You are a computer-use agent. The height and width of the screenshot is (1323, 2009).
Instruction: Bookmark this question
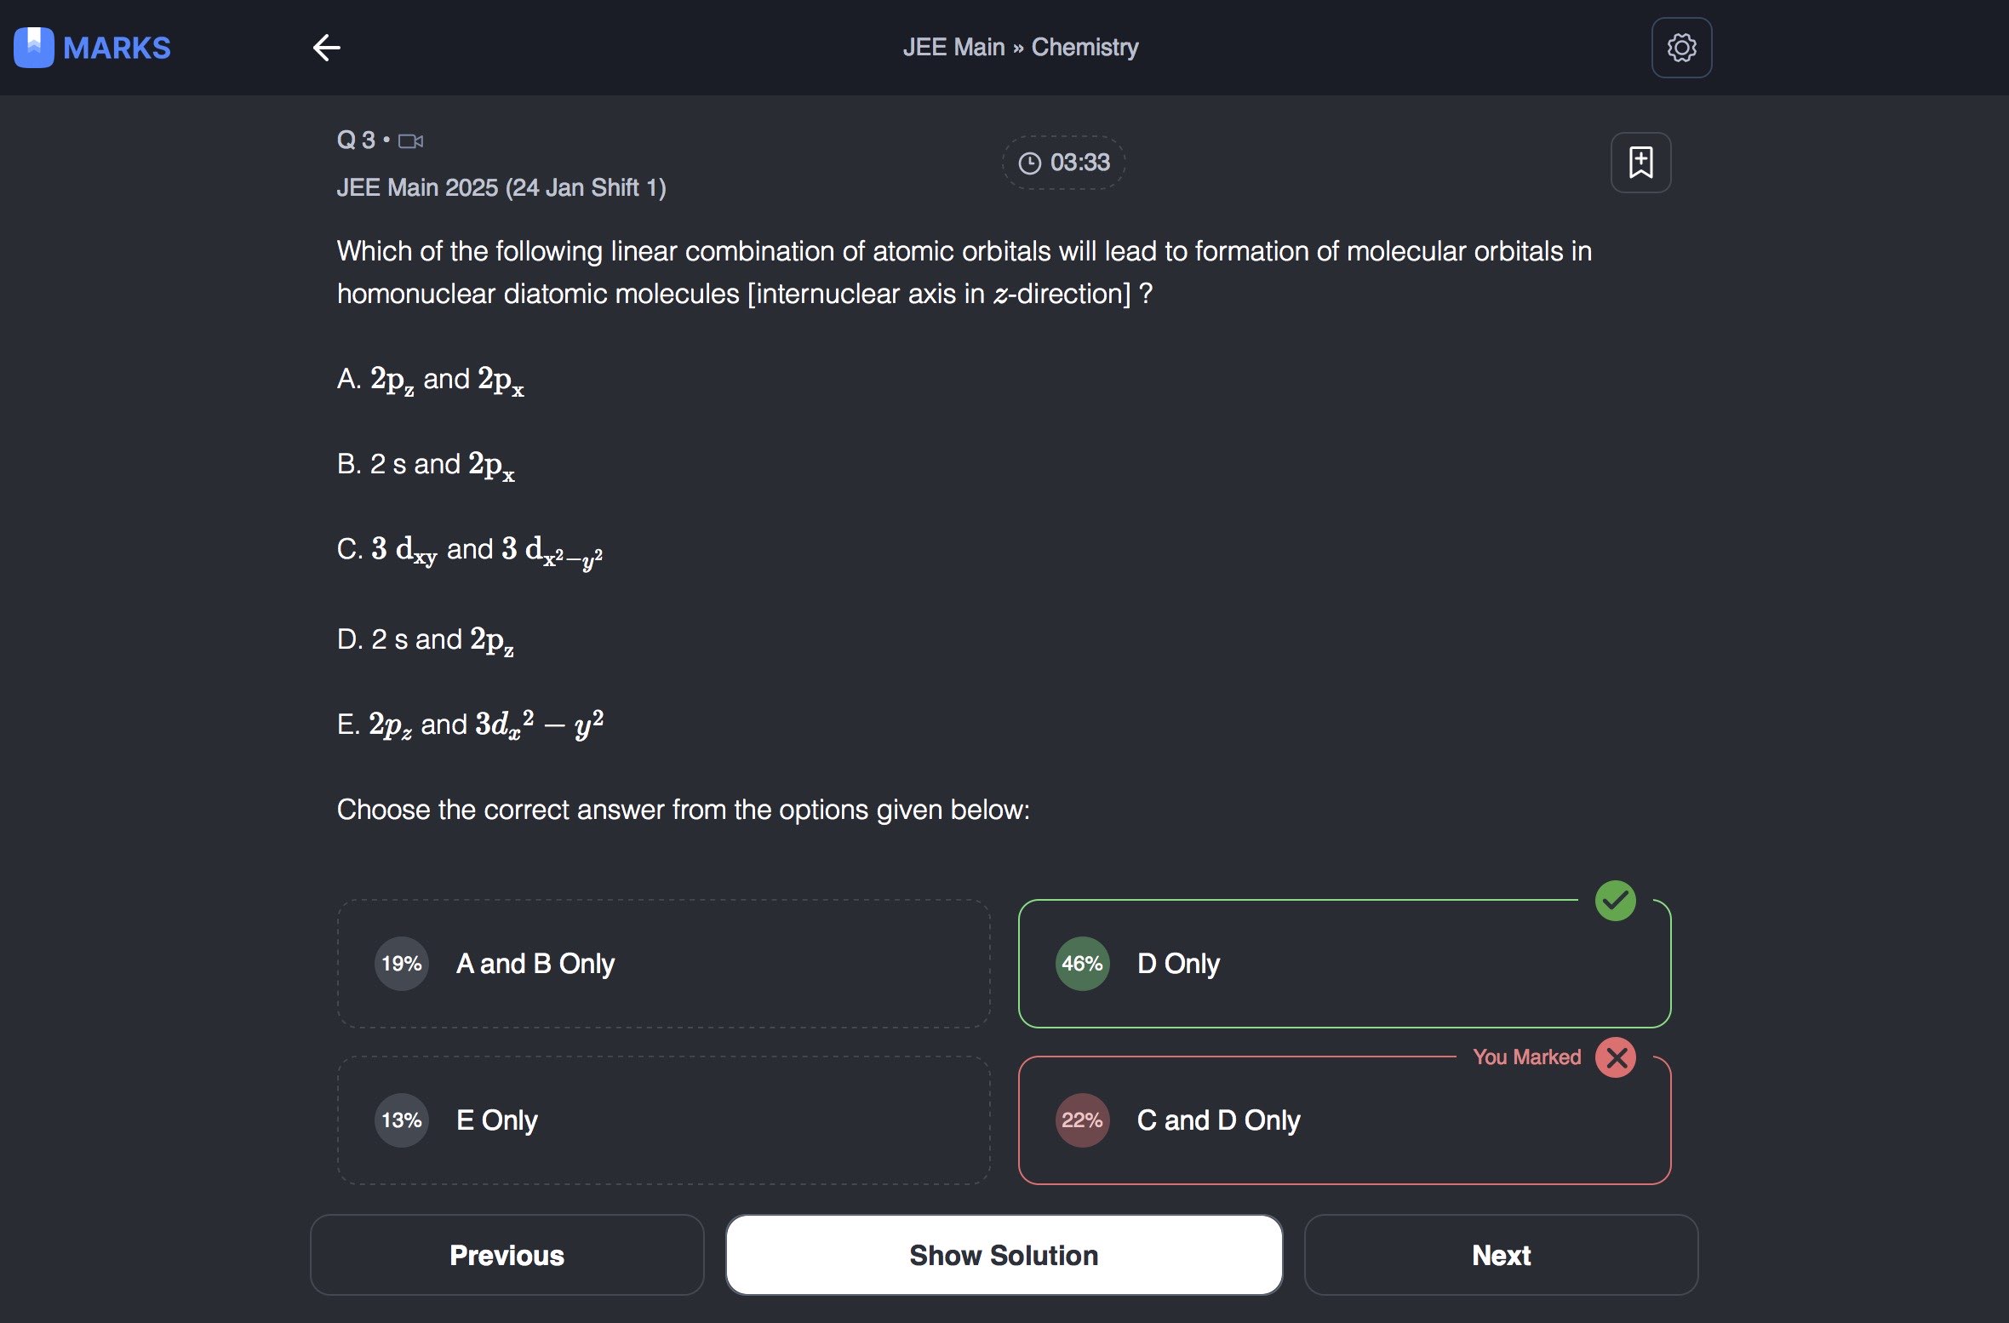click(x=1640, y=163)
